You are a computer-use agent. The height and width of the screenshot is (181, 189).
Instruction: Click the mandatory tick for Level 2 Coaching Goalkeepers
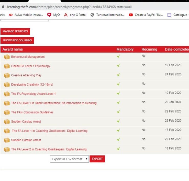(118, 149)
